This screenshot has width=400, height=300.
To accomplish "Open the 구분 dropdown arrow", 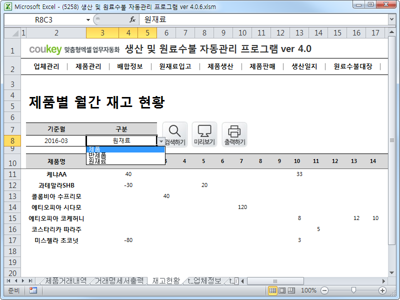I will click(161, 141).
